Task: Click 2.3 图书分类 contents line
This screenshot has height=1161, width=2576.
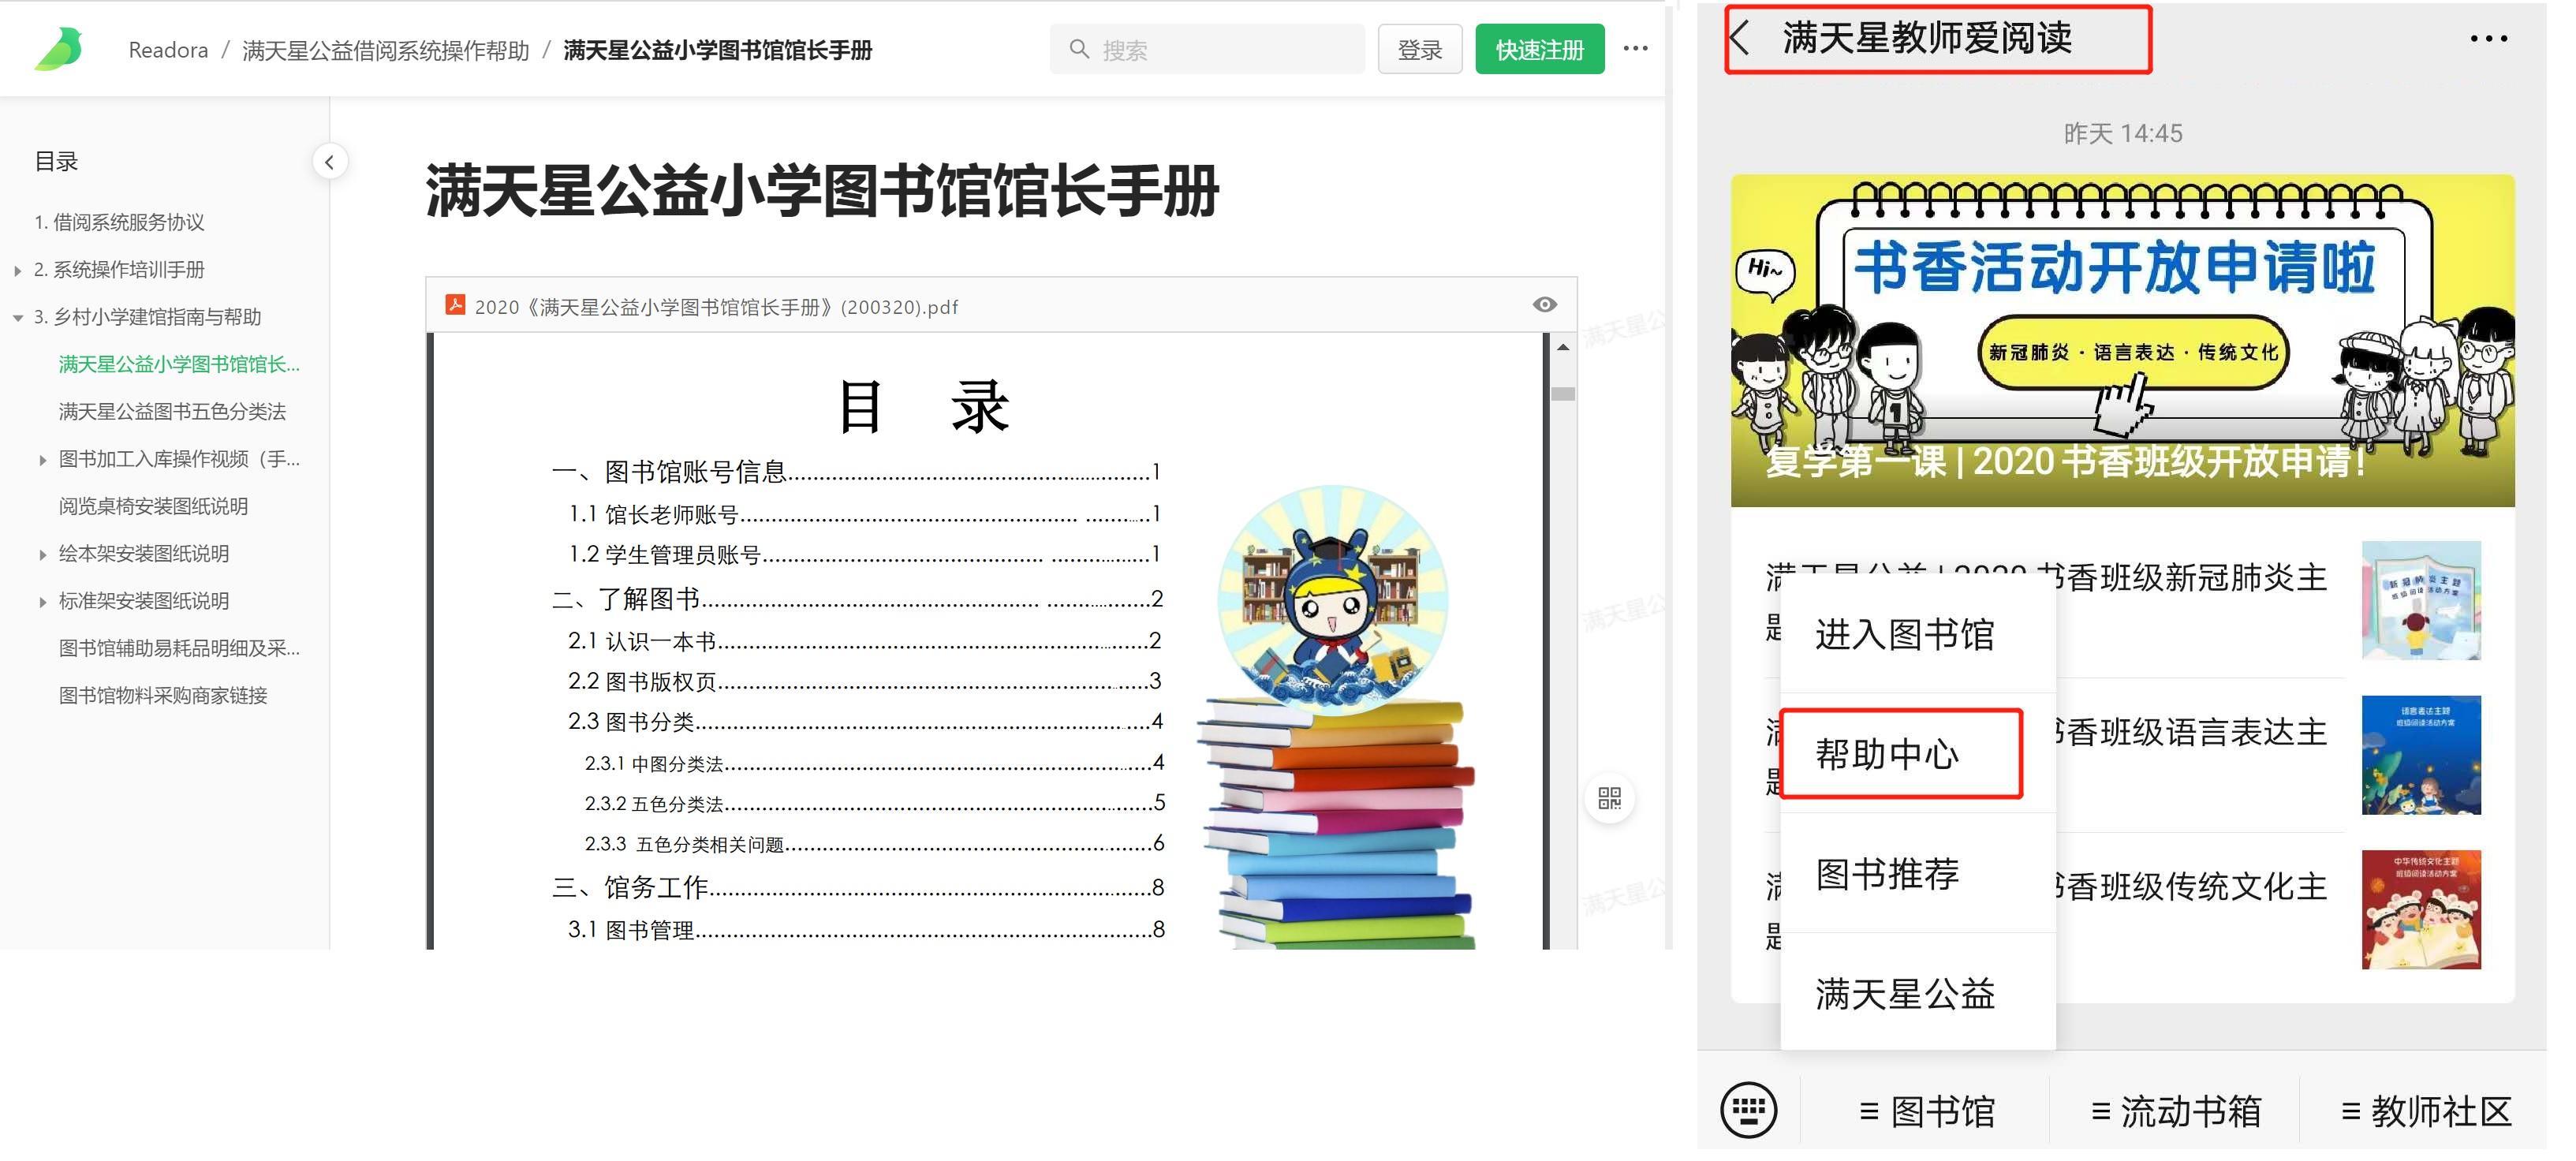Action: (x=865, y=721)
